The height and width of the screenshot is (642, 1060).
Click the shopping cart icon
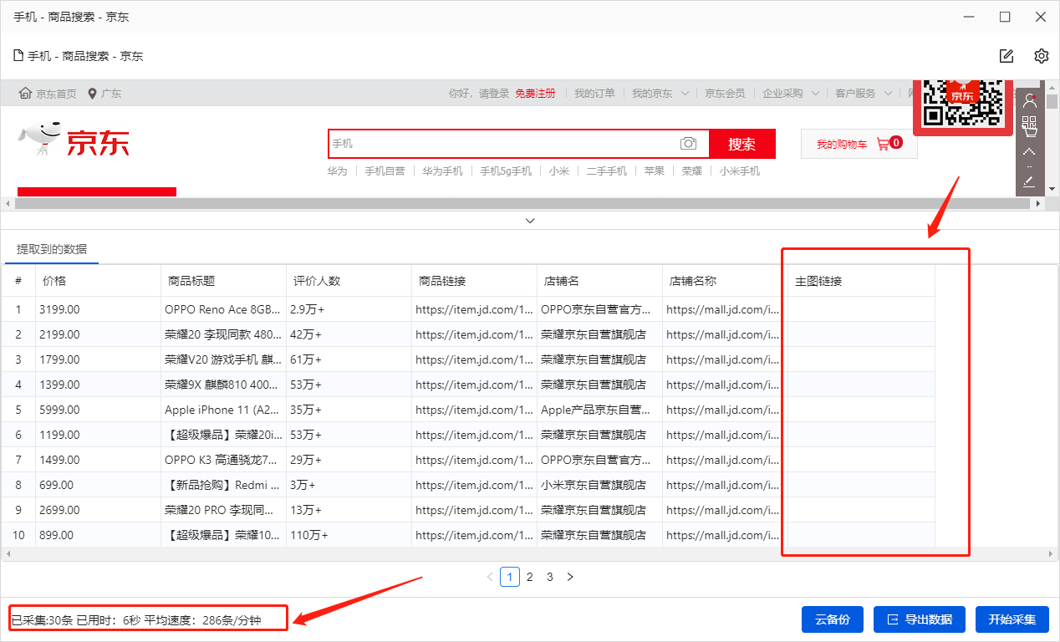tap(883, 144)
